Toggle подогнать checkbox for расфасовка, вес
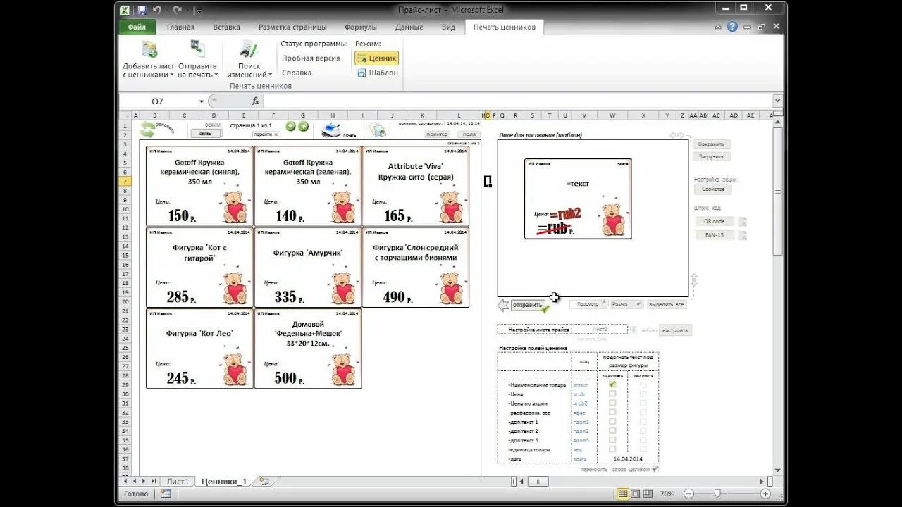 tap(612, 412)
